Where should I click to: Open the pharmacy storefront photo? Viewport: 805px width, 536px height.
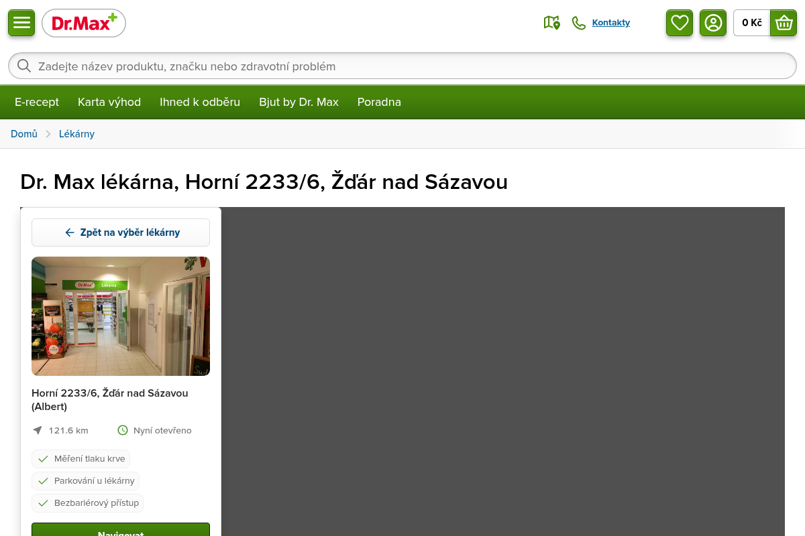(x=121, y=316)
